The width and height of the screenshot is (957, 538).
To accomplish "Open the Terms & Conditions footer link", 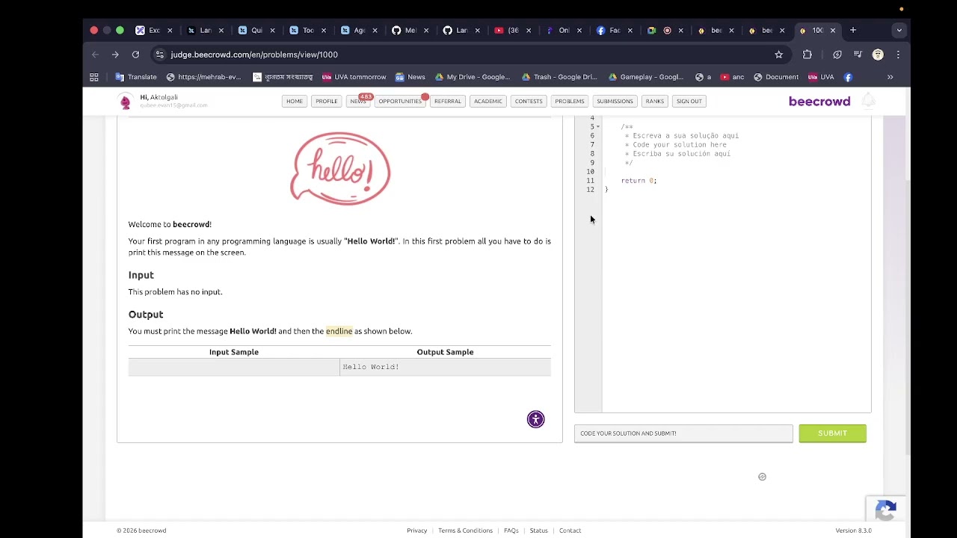I will (465, 531).
